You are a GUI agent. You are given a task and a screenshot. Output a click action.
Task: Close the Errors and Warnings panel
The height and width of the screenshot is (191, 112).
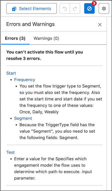click(x=100, y=25)
